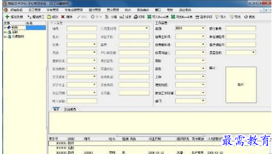Open the 政治面貌 dropdown
Viewport: 274px width, 154px height.
[x=94, y=69]
